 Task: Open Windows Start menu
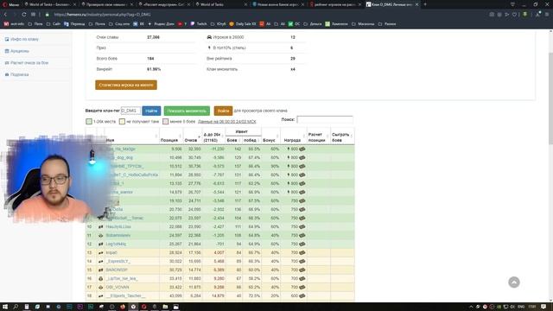[5, 307]
